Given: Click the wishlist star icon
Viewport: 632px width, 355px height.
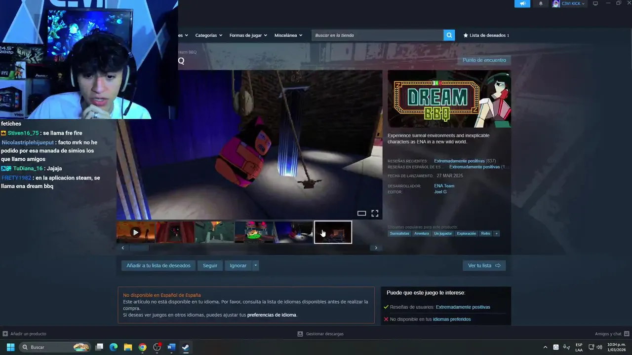Looking at the screenshot, I should (466, 35).
